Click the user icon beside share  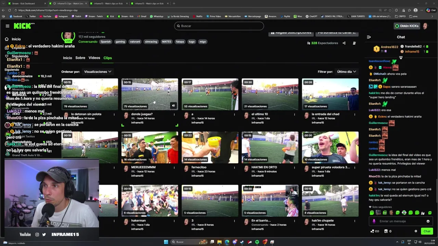point(354,43)
